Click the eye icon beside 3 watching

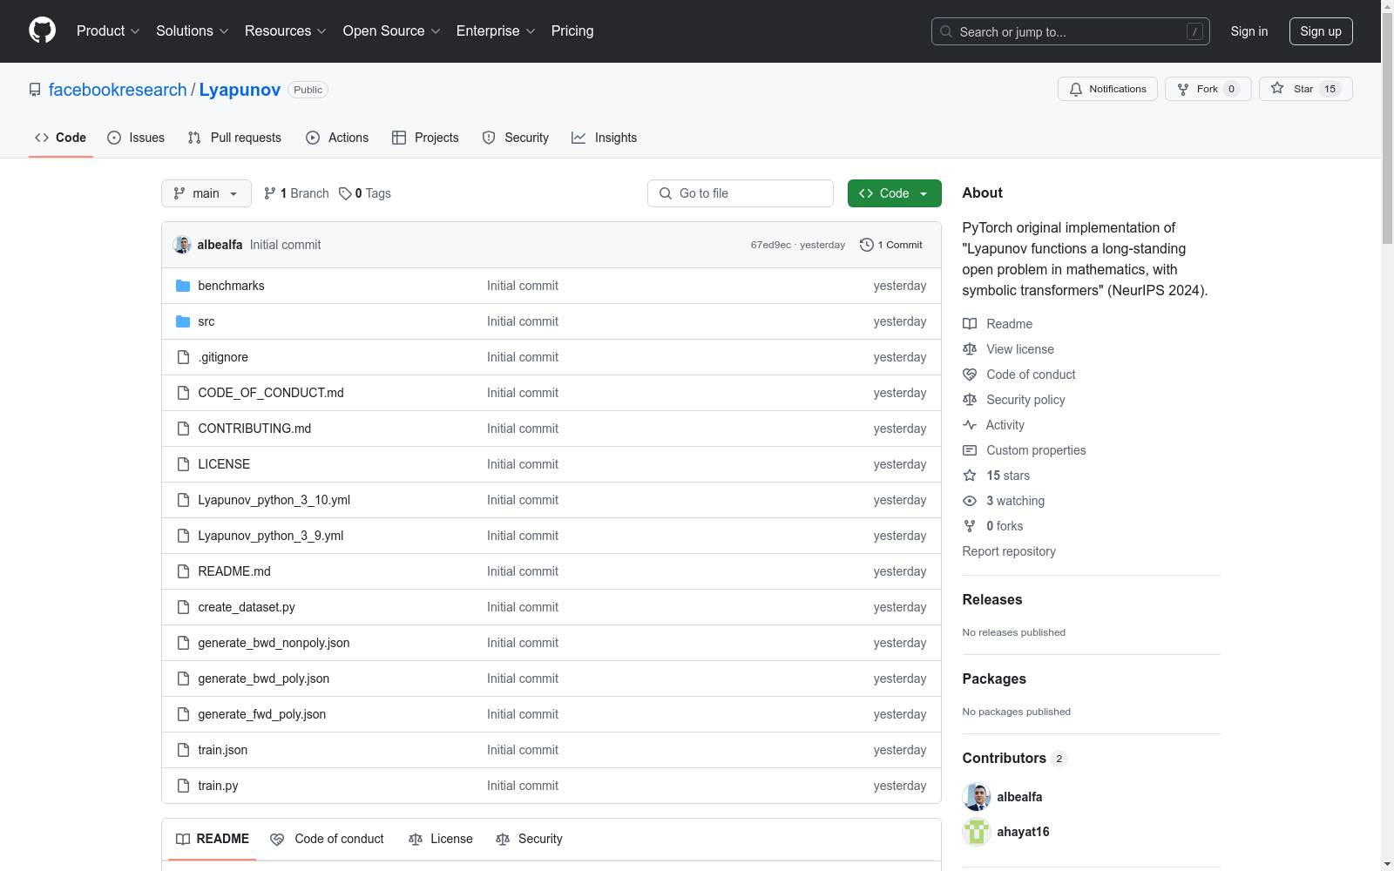[x=970, y=501]
